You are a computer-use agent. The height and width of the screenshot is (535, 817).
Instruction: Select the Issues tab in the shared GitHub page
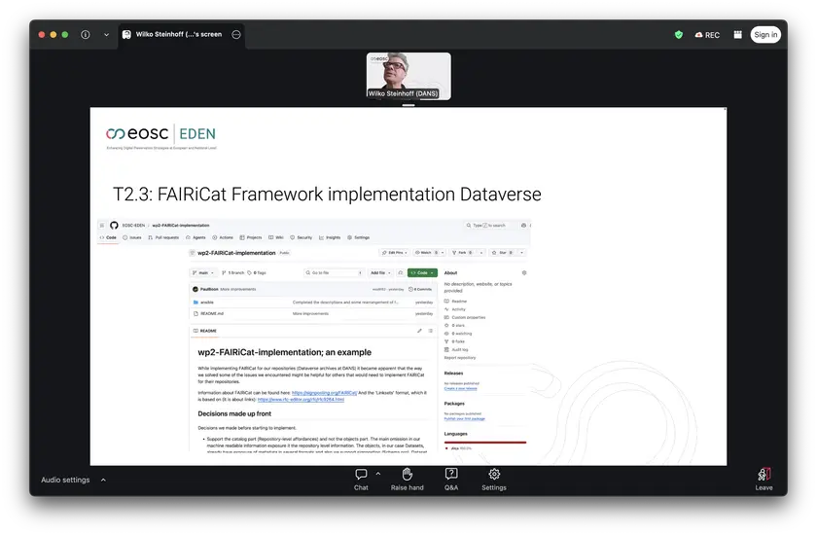[x=132, y=237]
